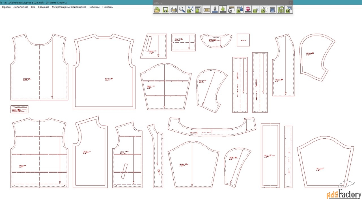The image size is (362, 200).
Task: Select the measuring tape tool
Action: (207, 10)
